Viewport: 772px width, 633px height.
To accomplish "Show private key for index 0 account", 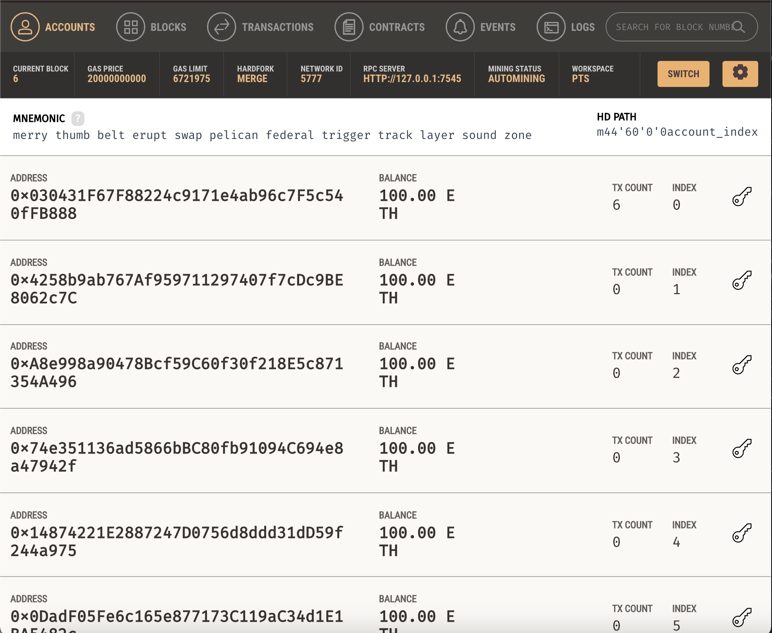I will point(742,197).
